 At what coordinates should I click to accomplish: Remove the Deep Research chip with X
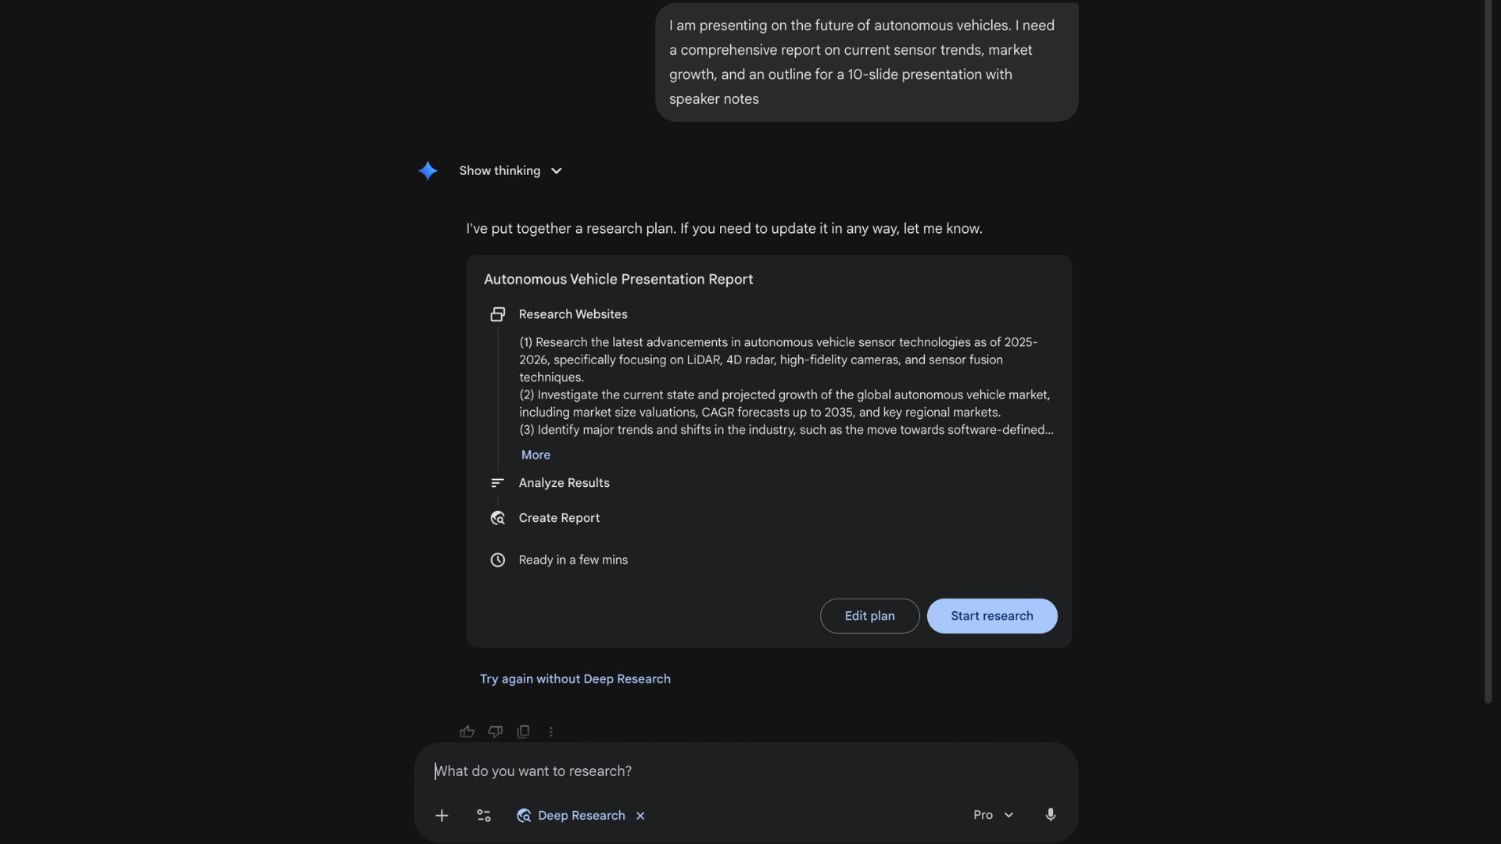point(640,816)
